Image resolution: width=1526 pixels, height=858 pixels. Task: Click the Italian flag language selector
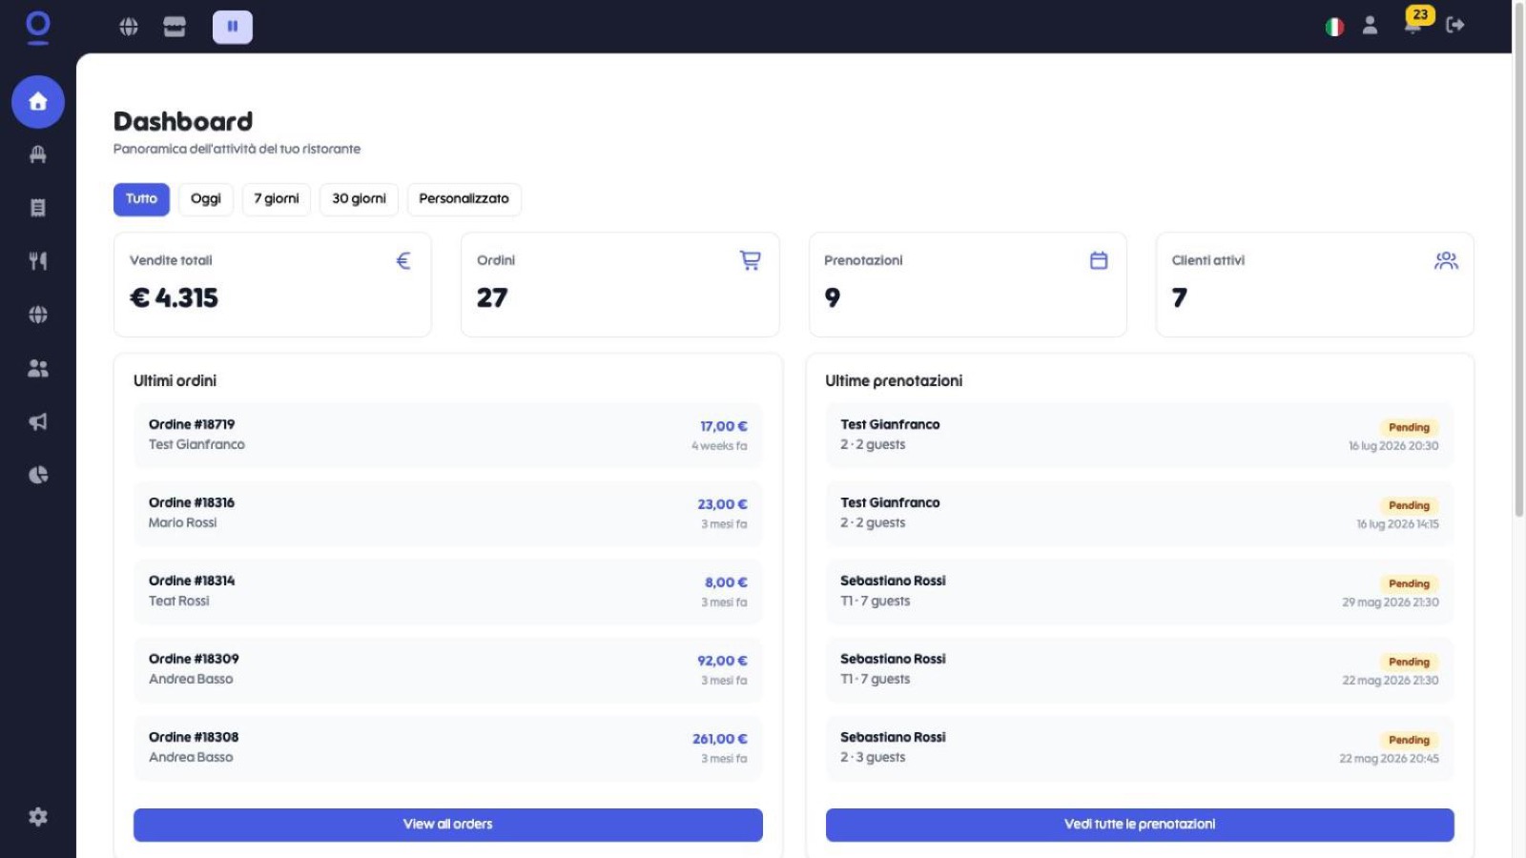point(1334,27)
